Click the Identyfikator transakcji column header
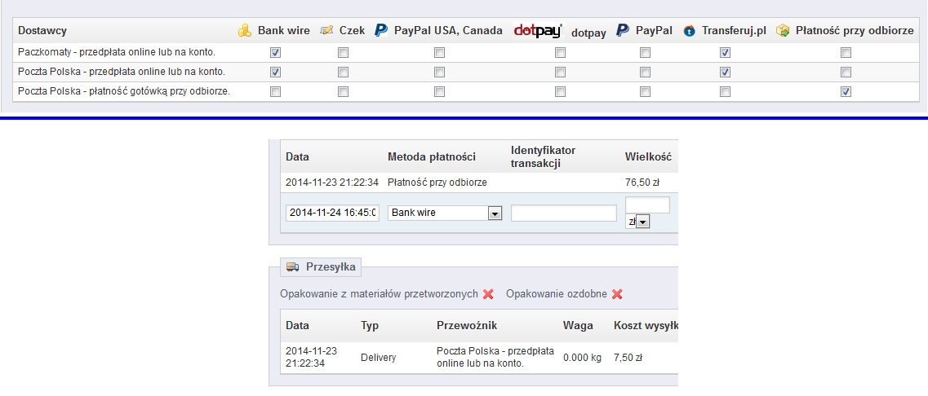This screenshot has height=396, width=928. 544,157
